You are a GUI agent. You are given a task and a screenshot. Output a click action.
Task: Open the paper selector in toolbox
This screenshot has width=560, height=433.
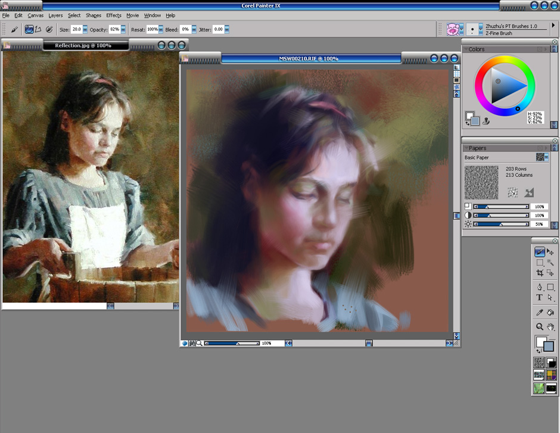[x=539, y=363]
